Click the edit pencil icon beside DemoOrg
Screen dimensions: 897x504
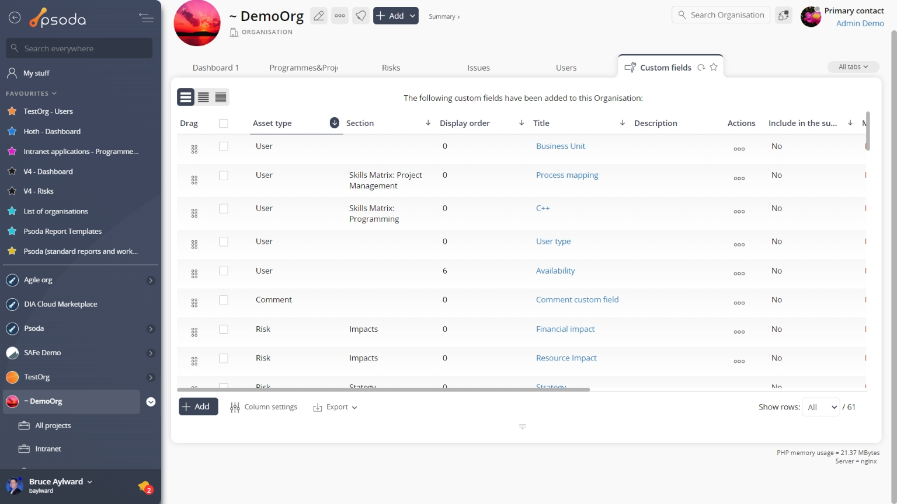tap(319, 16)
